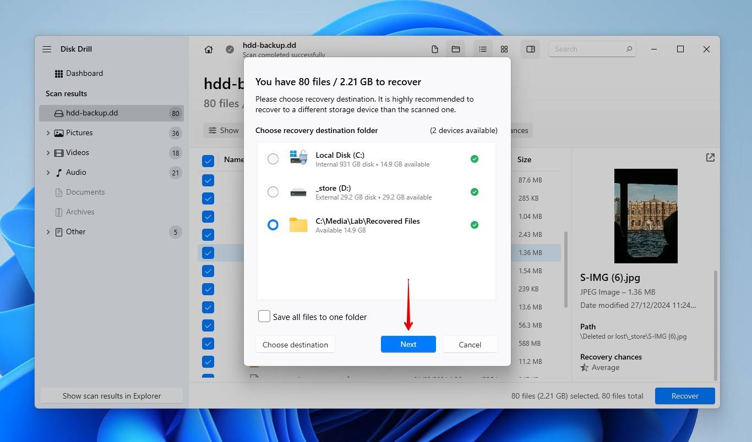Open preview in external window icon

[x=710, y=158]
